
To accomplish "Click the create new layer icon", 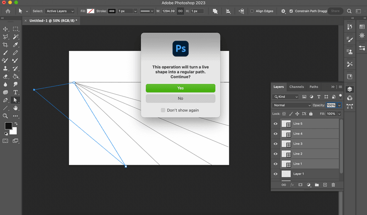I will pyautogui.click(x=325, y=185).
